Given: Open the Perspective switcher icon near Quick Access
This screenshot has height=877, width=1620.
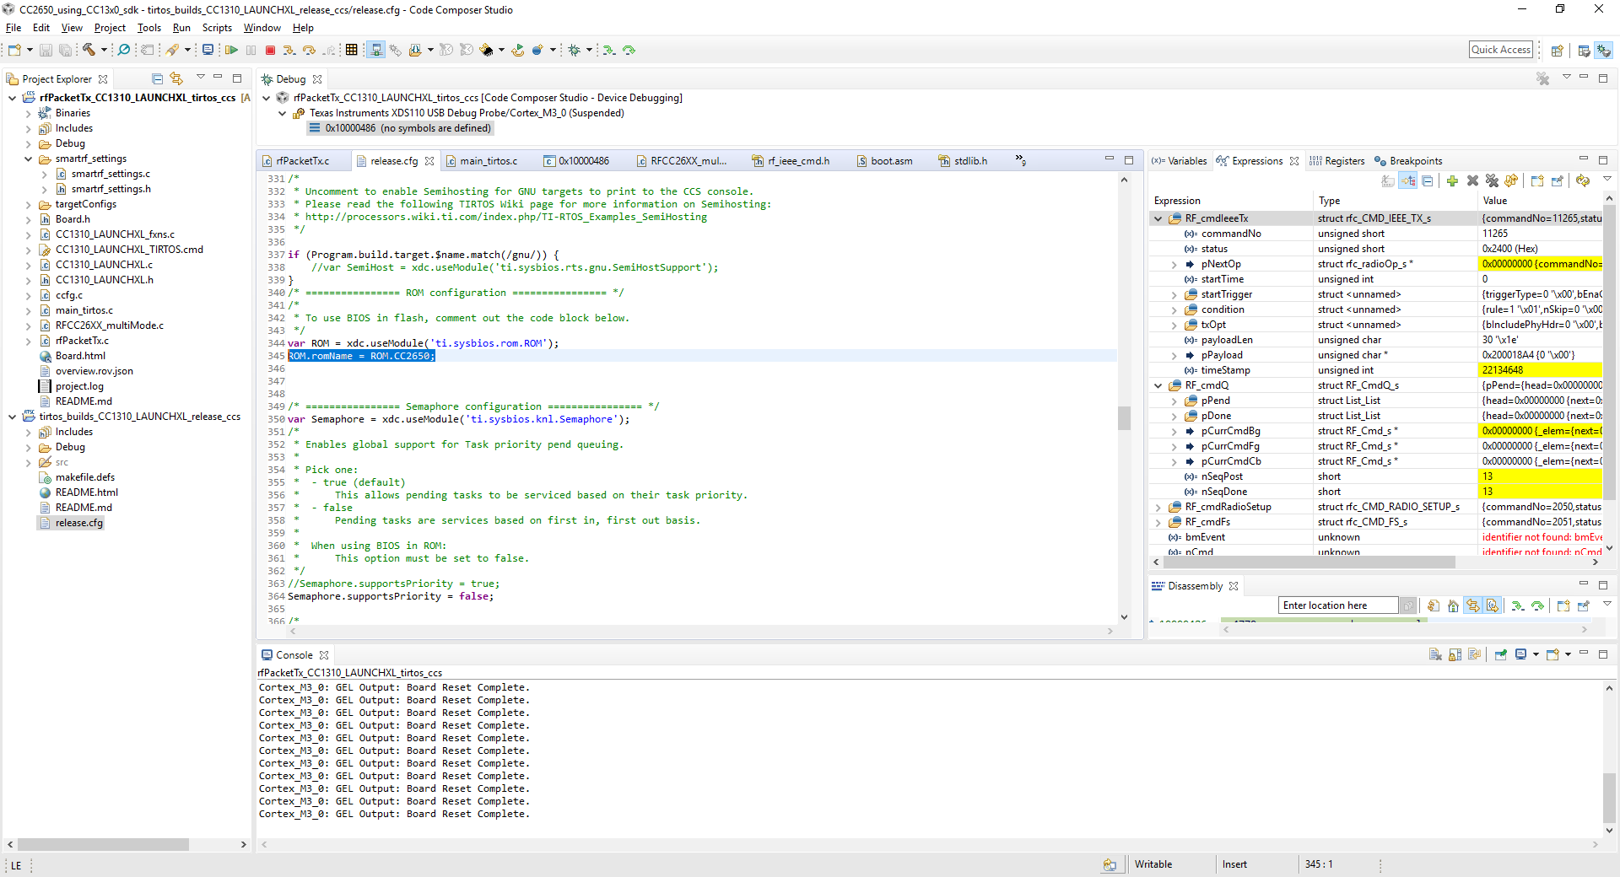Looking at the screenshot, I should 1558,51.
